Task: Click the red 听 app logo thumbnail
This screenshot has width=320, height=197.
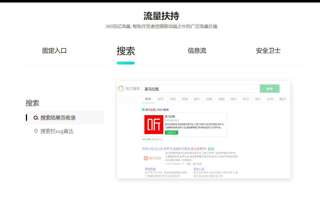Action: [x=154, y=125]
